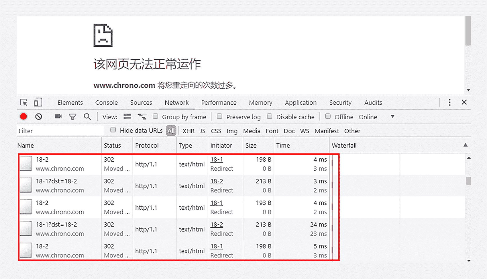Sort by the Type column header
487x279 pixels.
pos(192,145)
